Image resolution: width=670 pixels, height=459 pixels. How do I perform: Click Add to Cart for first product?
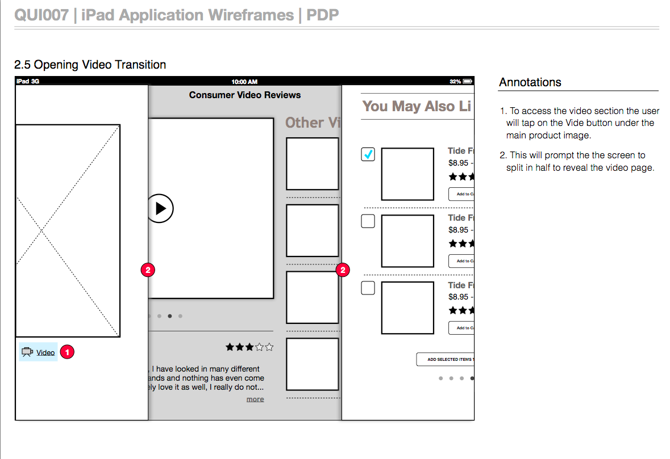point(461,194)
